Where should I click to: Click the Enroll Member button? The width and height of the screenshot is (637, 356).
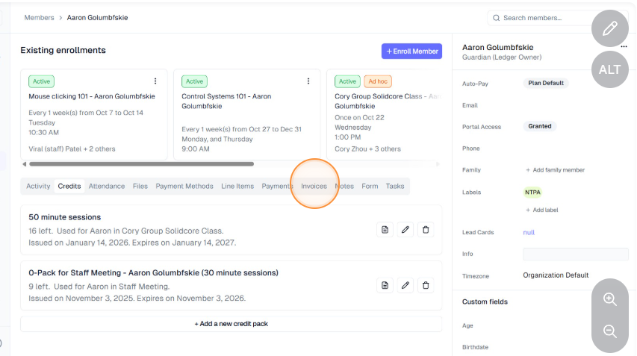411,51
